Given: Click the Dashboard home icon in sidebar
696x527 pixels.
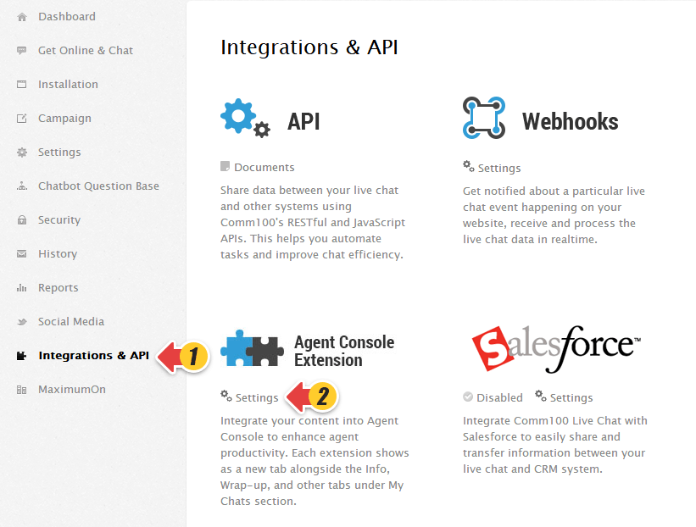Looking at the screenshot, I should pos(22,17).
